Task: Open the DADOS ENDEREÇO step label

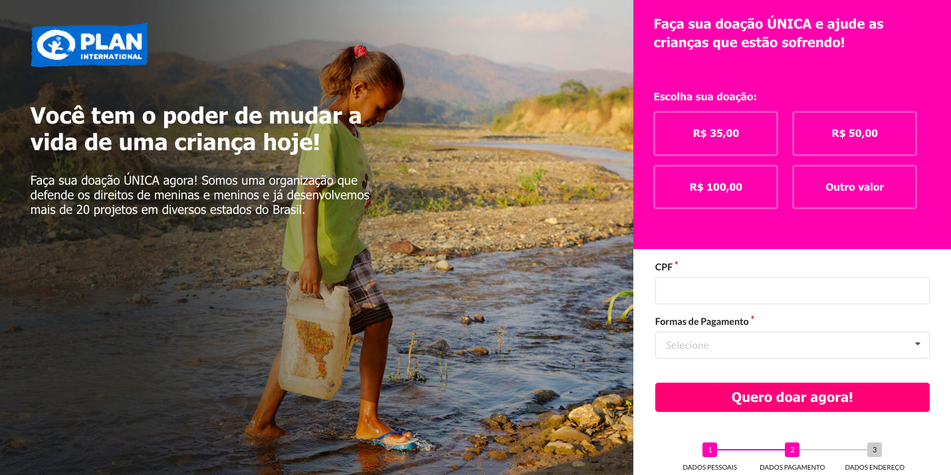Action: [x=875, y=468]
